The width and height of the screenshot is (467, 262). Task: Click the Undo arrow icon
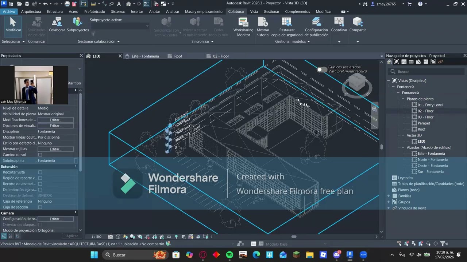(45, 4)
